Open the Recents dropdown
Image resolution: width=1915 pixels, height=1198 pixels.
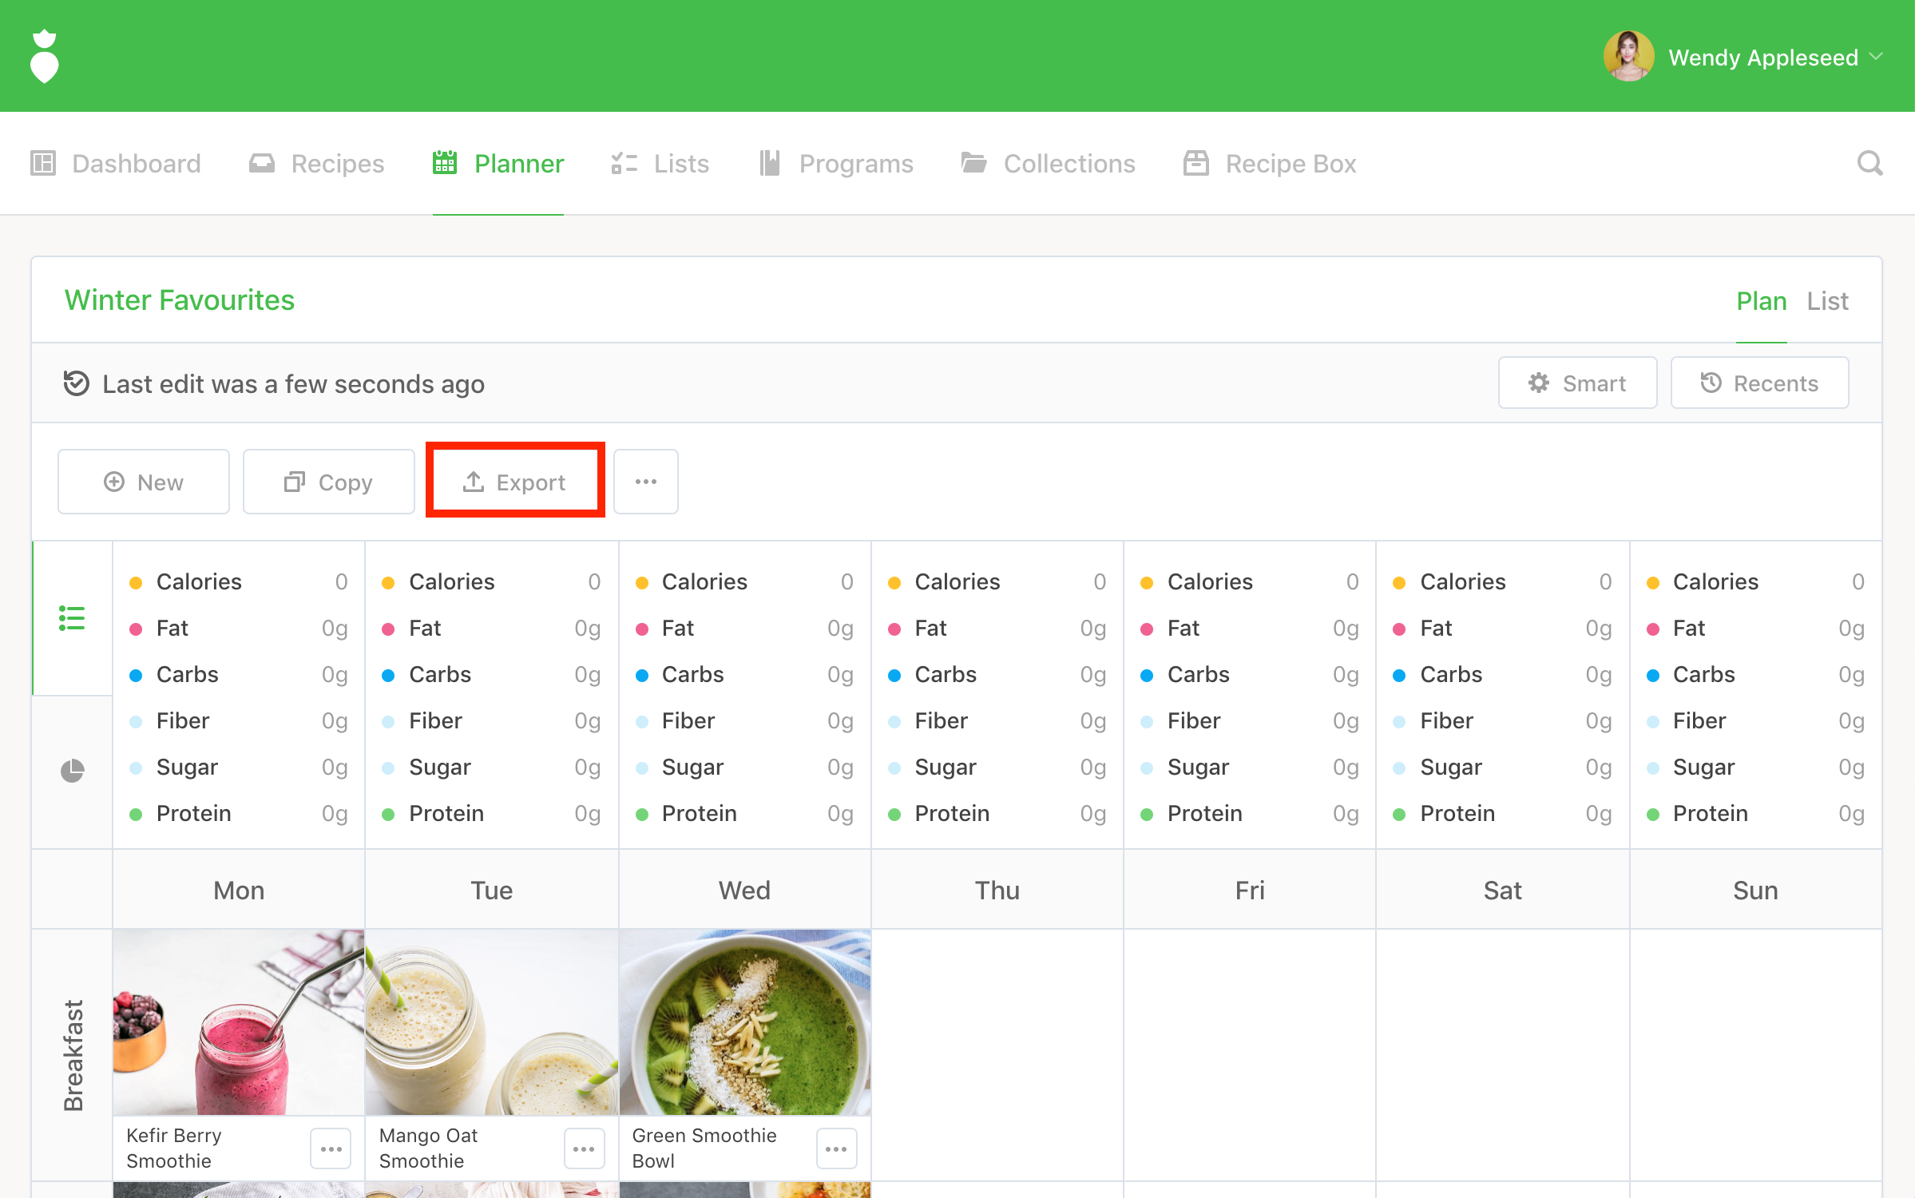coord(1759,383)
